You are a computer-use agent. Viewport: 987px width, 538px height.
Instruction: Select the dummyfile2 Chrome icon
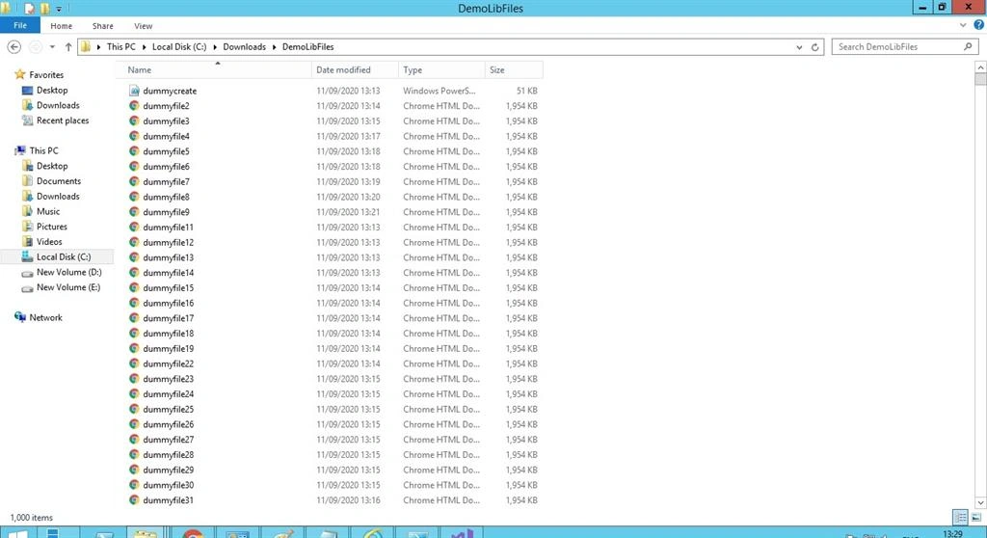coord(134,106)
